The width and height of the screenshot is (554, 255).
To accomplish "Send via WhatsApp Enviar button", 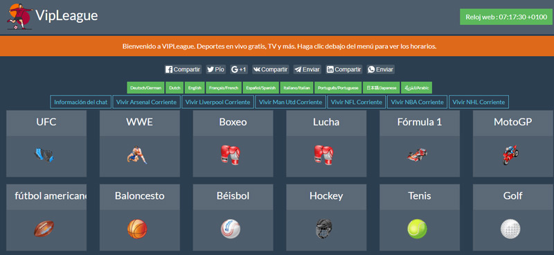I will (x=380, y=69).
